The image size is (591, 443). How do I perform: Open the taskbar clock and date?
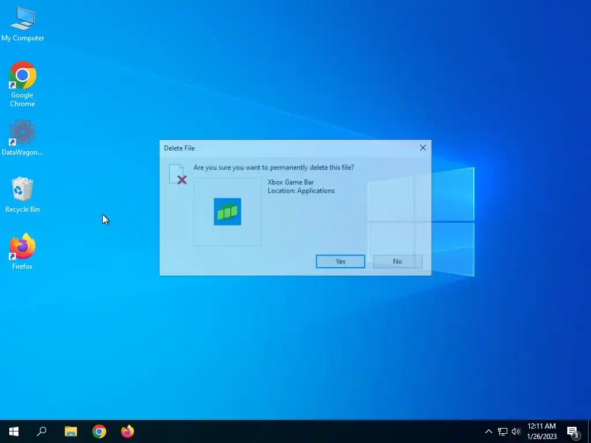pyautogui.click(x=541, y=431)
